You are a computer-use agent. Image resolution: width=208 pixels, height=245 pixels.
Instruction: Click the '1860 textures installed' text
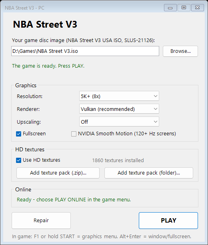[118, 160]
